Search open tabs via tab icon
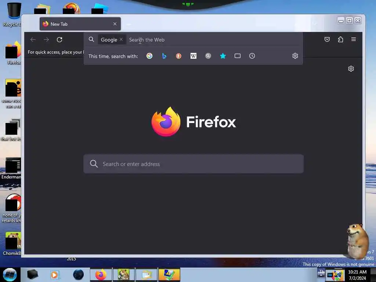 tap(238, 56)
